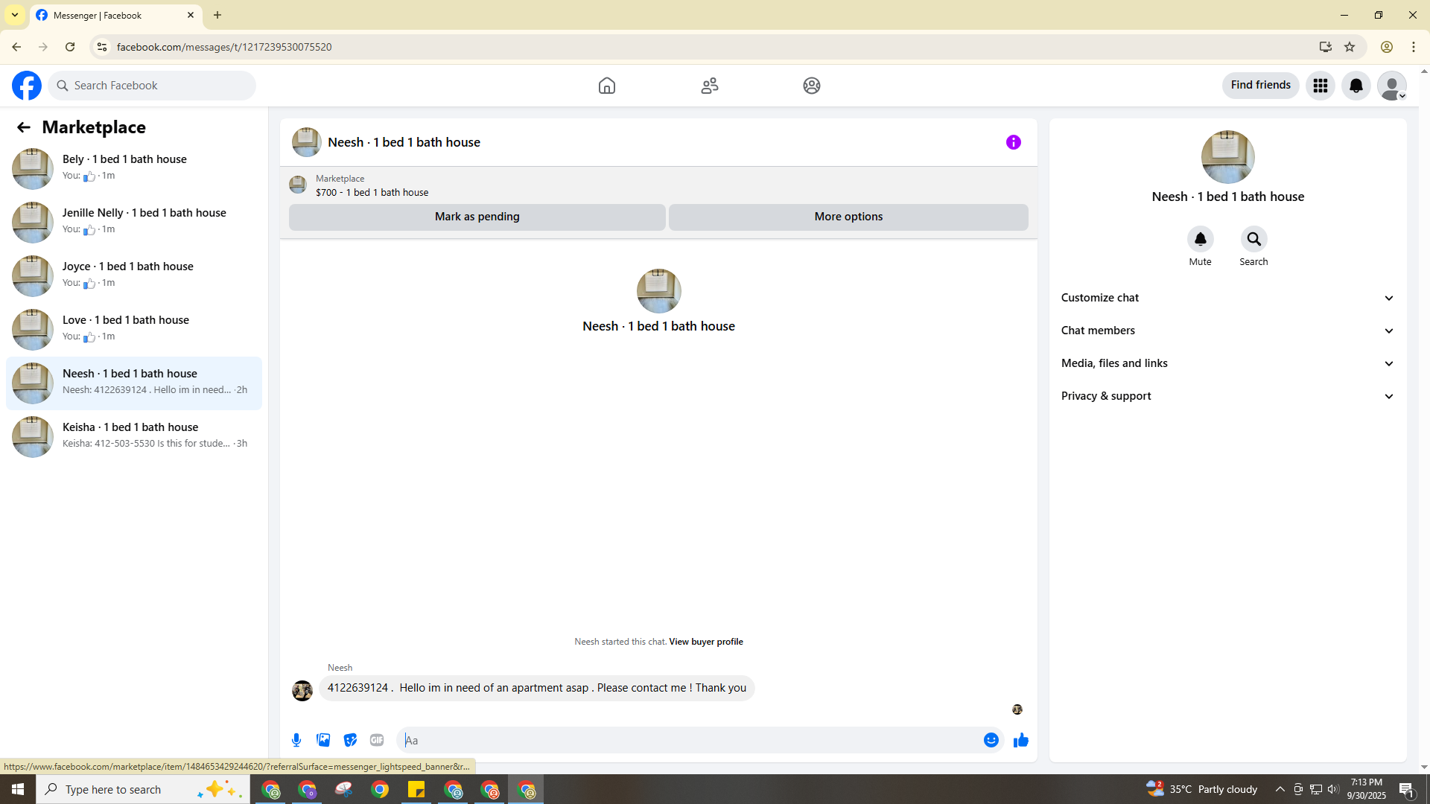The height and width of the screenshot is (804, 1430).
Task: Search within the conversation
Action: pyautogui.click(x=1253, y=240)
